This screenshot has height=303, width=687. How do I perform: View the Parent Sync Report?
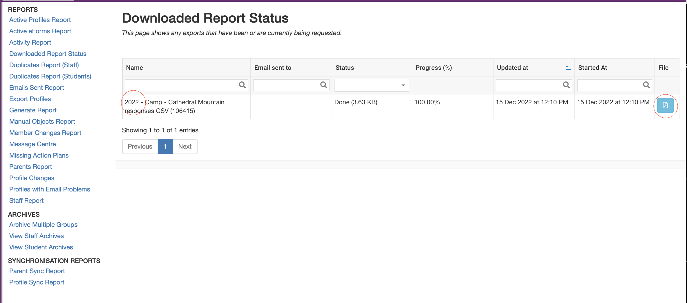pos(37,271)
